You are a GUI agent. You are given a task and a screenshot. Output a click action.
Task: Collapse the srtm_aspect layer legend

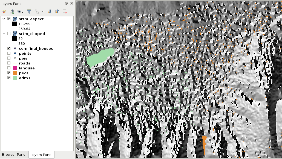pyautogui.click(x=4, y=19)
